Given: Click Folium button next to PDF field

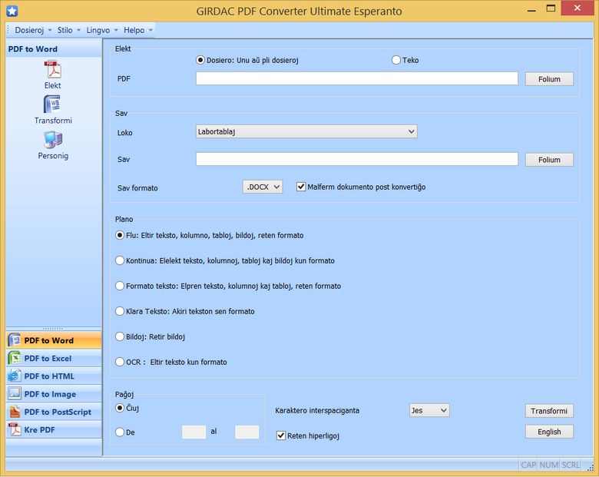Looking at the screenshot, I should point(549,79).
